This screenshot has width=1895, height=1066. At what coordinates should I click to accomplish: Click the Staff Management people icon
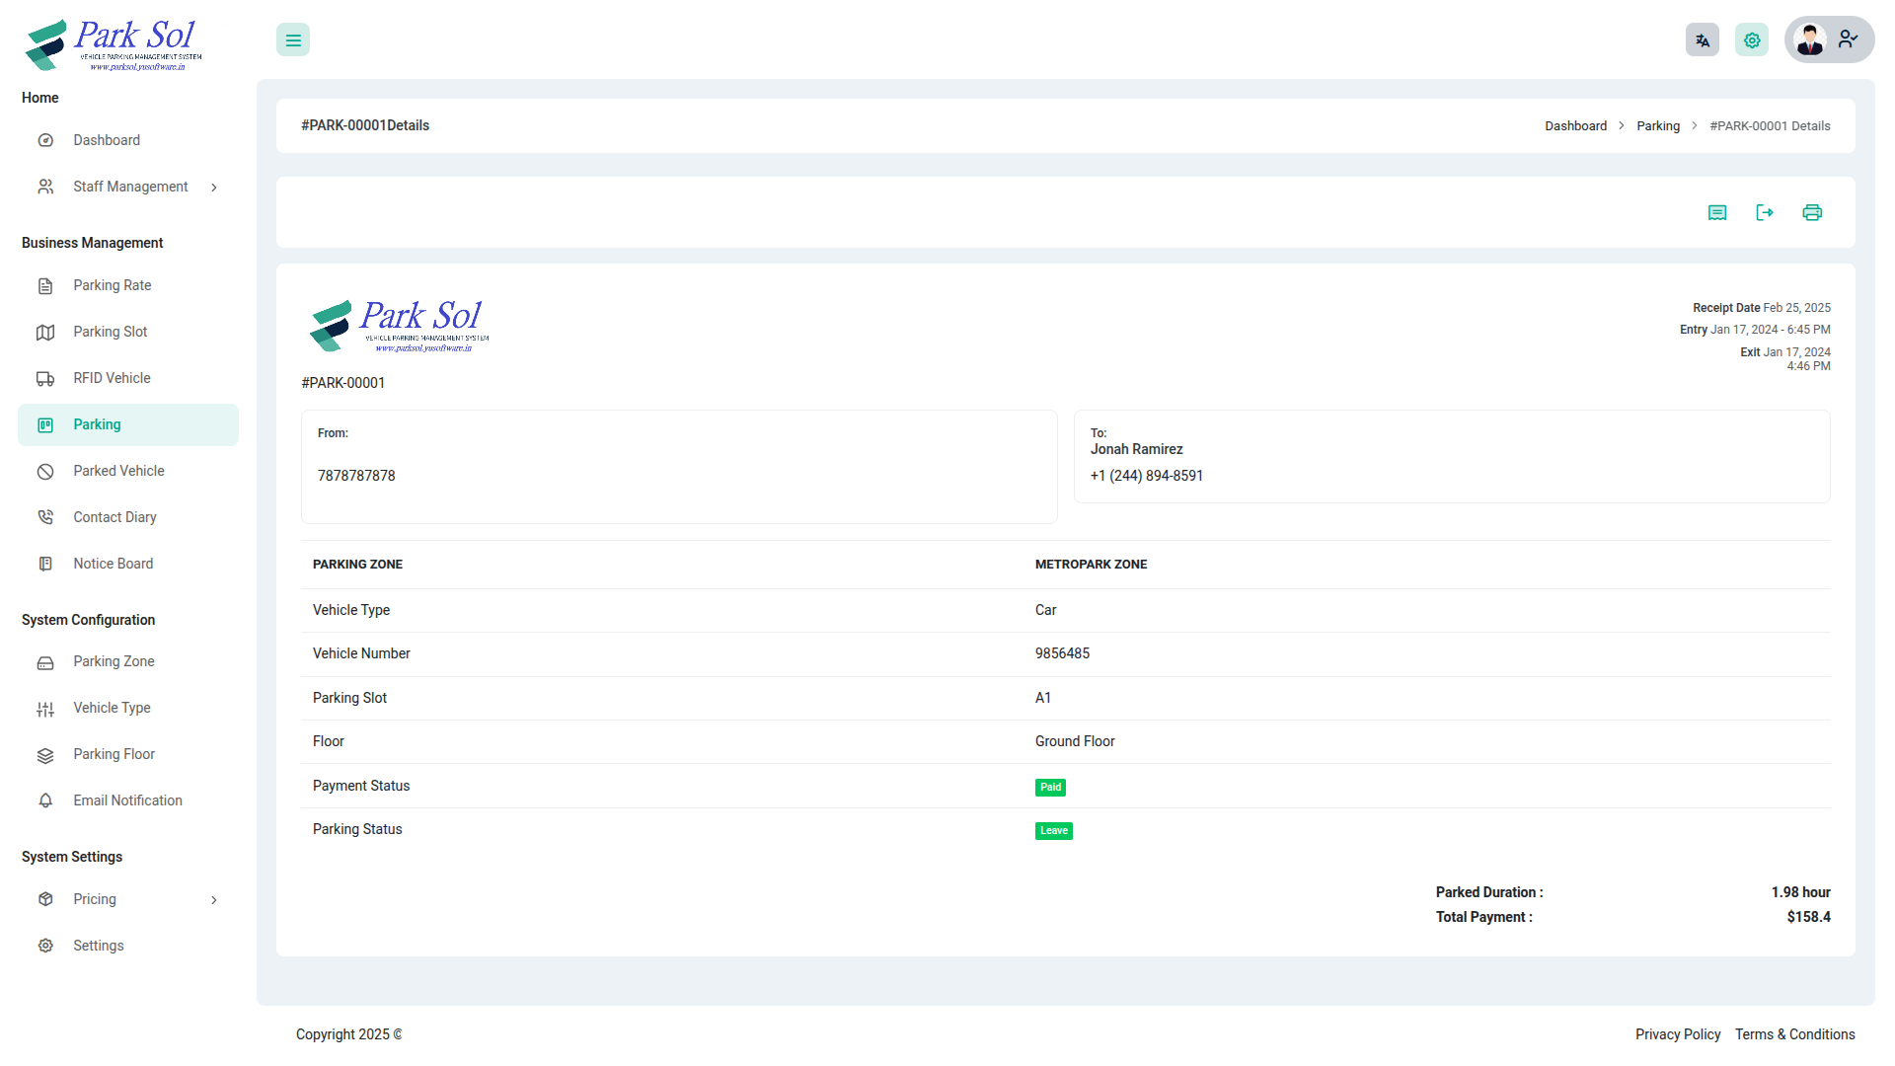click(45, 187)
